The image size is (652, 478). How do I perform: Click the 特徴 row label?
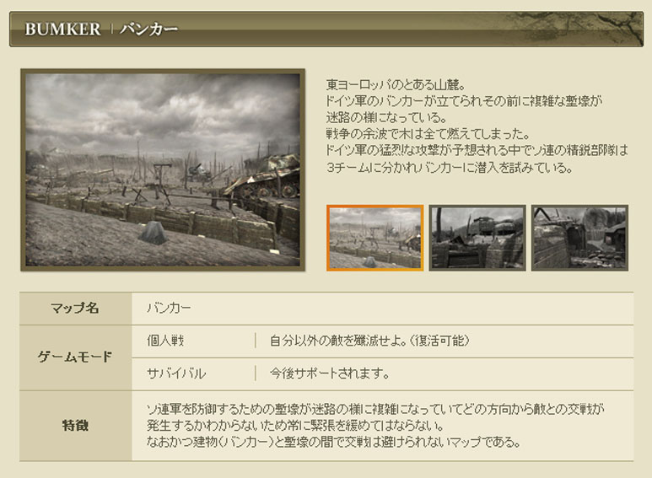pyautogui.click(x=75, y=426)
